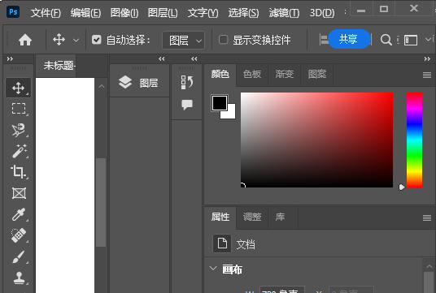436x293 pixels.
Task: Select the 颜色 tab
Action: coord(220,75)
